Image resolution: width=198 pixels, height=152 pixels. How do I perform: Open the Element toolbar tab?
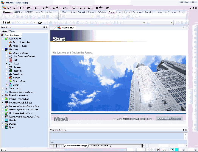coord(81,12)
